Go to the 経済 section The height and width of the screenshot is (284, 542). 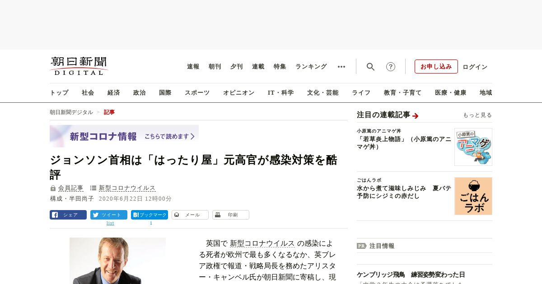click(x=114, y=92)
